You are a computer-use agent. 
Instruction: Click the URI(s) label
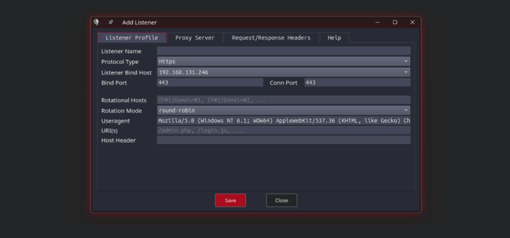110,130
